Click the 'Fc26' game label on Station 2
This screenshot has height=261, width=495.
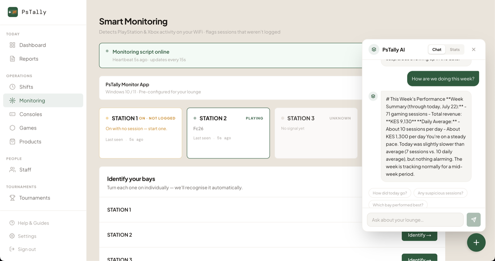click(x=198, y=129)
